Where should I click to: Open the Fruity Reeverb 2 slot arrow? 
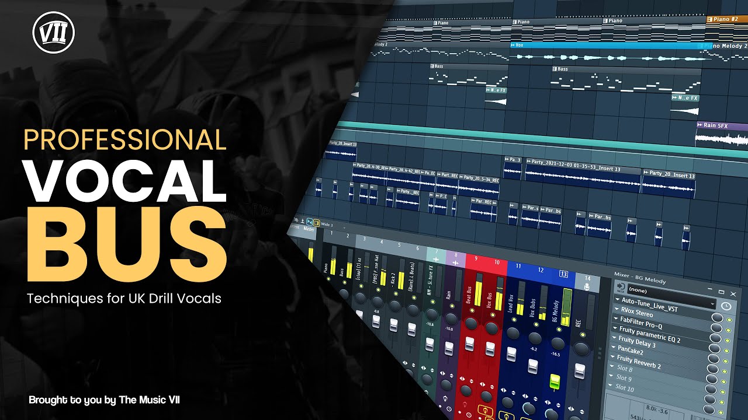612,356
